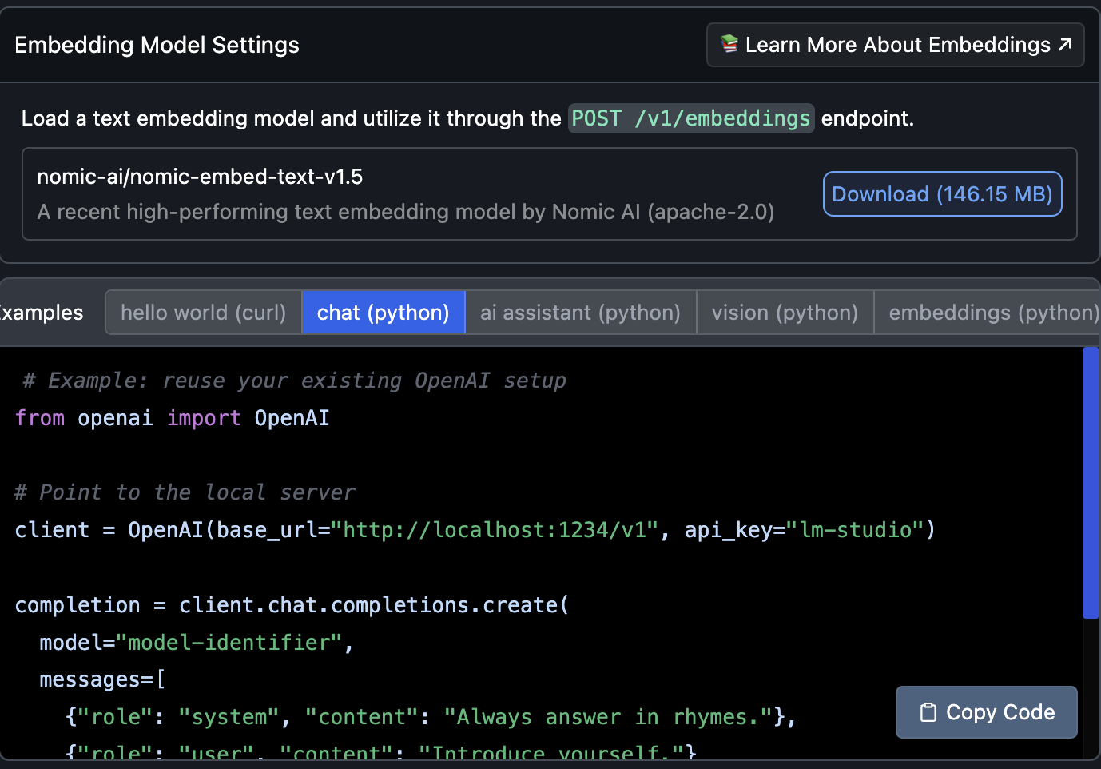Click the POST /v1/embeddings endpoint text

(x=691, y=118)
